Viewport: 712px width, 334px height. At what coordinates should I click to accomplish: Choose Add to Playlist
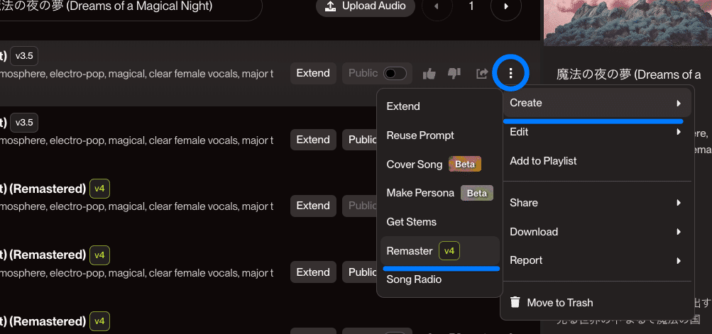coord(543,161)
